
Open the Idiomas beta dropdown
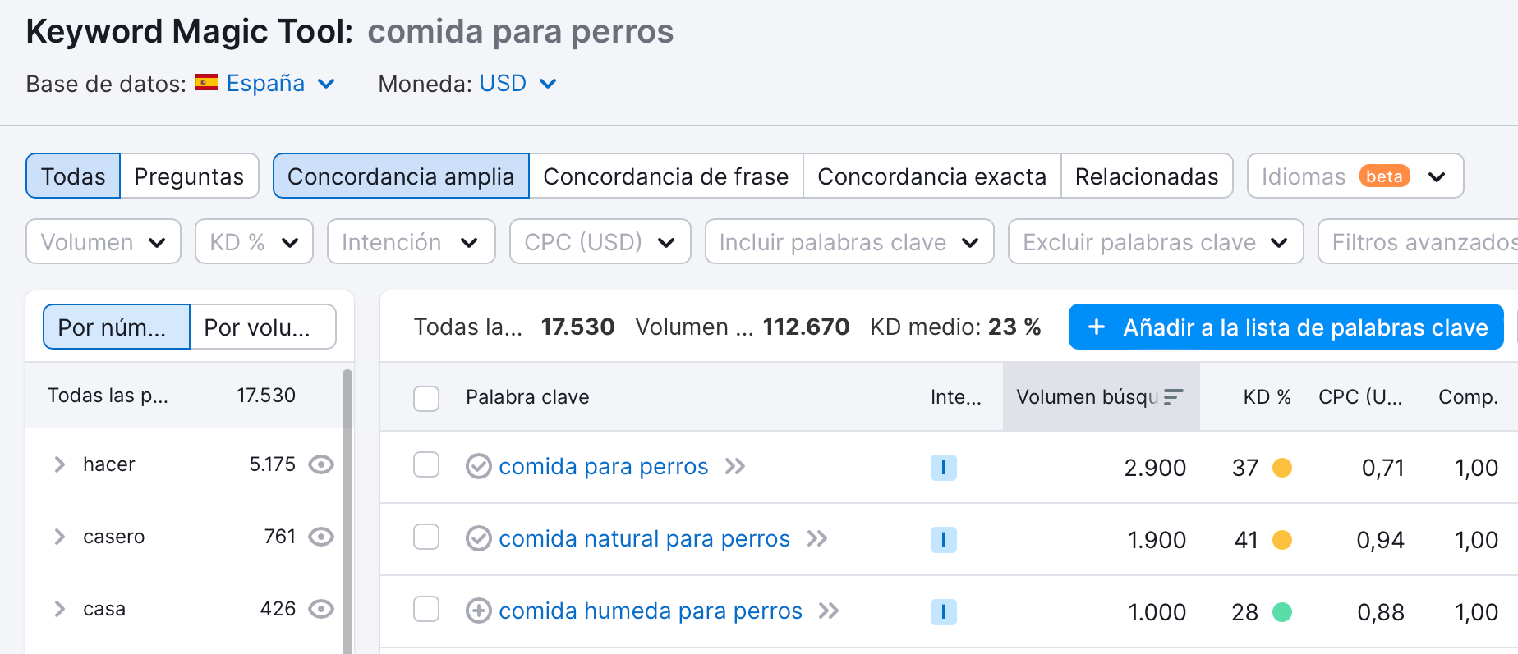coord(1355,176)
